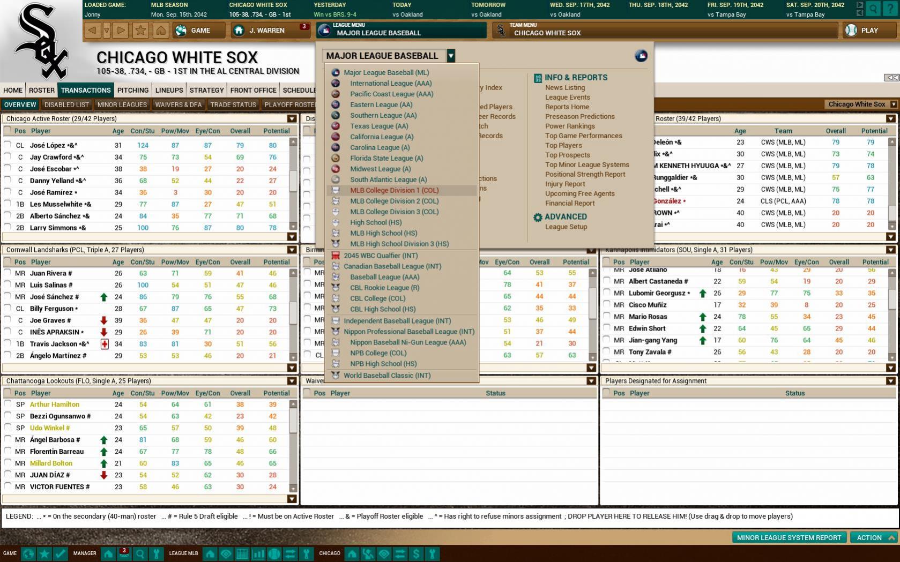Click the home icon in top toolbar
The height and width of the screenshot is (562, 900).
(x=160, y=31)
